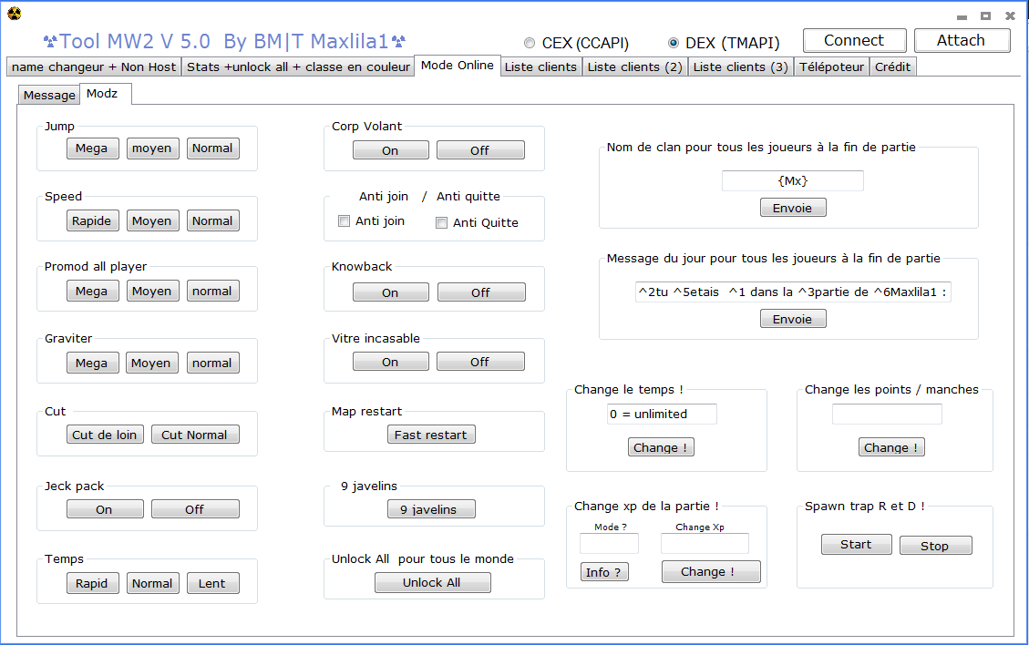The width and height of the screenshot is (1029, 645).
Task: Start the Spawn trap R et D
Action: click(x=857, y=545)
